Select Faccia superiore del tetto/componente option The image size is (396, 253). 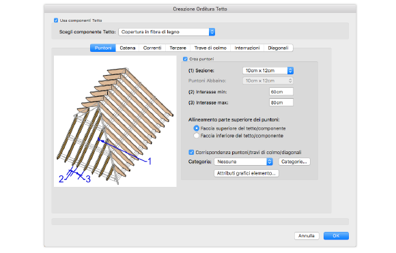pyautogui.click(x=196, y=128)
